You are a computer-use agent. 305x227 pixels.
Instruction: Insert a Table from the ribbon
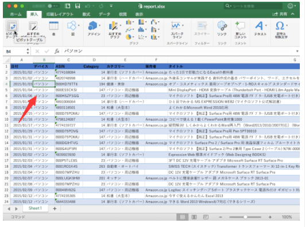coord(53,29)
